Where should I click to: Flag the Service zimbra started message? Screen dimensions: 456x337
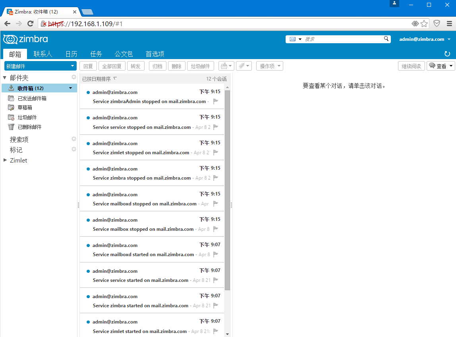point(216,305)
